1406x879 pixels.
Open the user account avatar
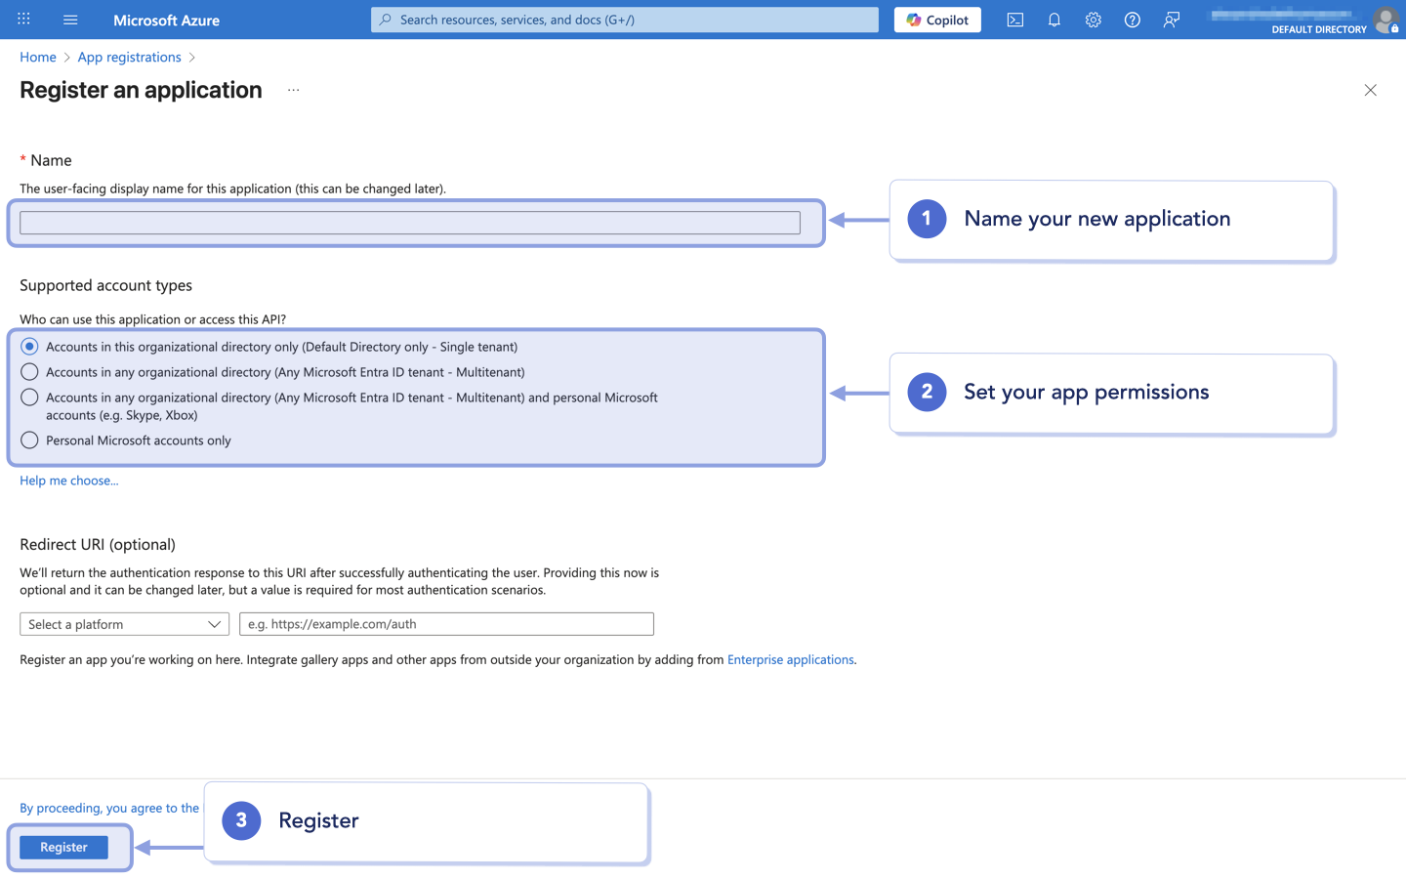1385,20
